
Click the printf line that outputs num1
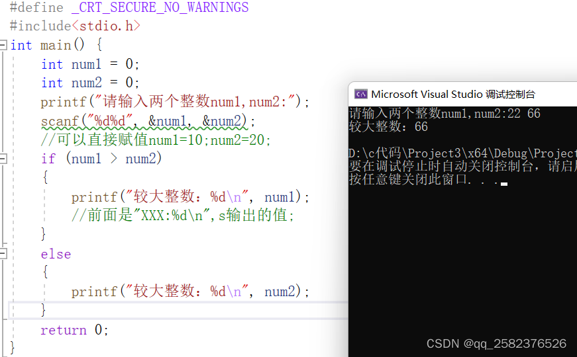tap(190, 197)
